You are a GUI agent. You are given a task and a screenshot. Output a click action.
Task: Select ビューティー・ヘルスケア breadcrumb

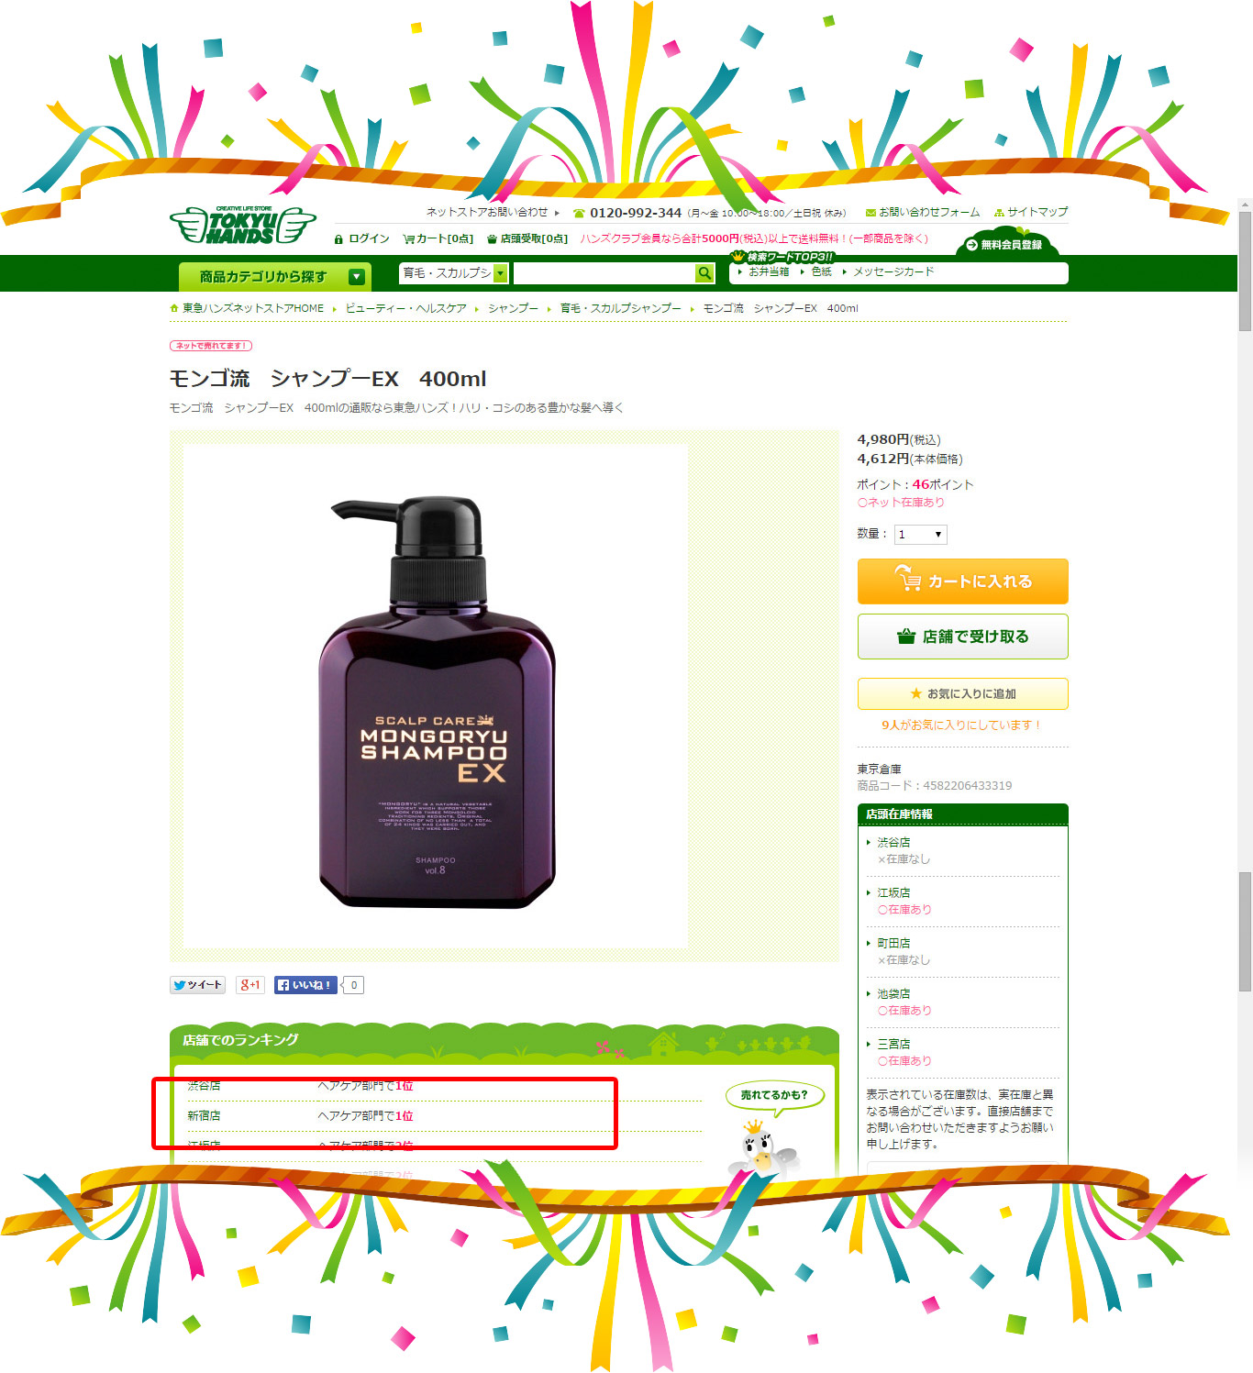[x=405, y=308]
